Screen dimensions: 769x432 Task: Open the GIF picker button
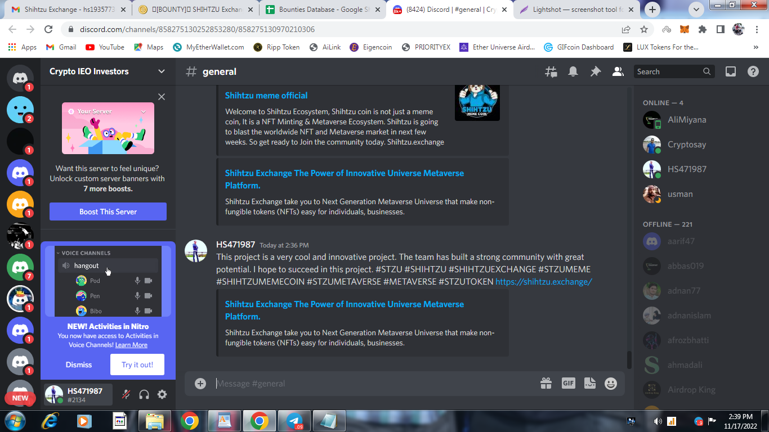[x=568, y=383]
